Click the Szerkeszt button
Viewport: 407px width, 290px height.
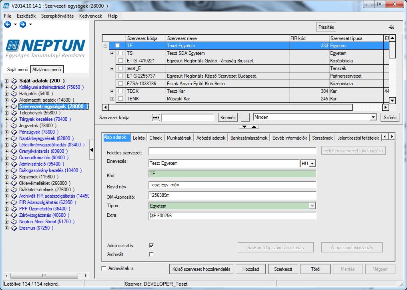[x=283, y=269]
